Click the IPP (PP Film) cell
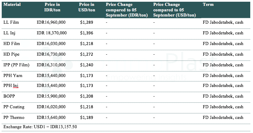Viewport: 253px width, 133px height. pyautogui.click(x=16, y=65)
